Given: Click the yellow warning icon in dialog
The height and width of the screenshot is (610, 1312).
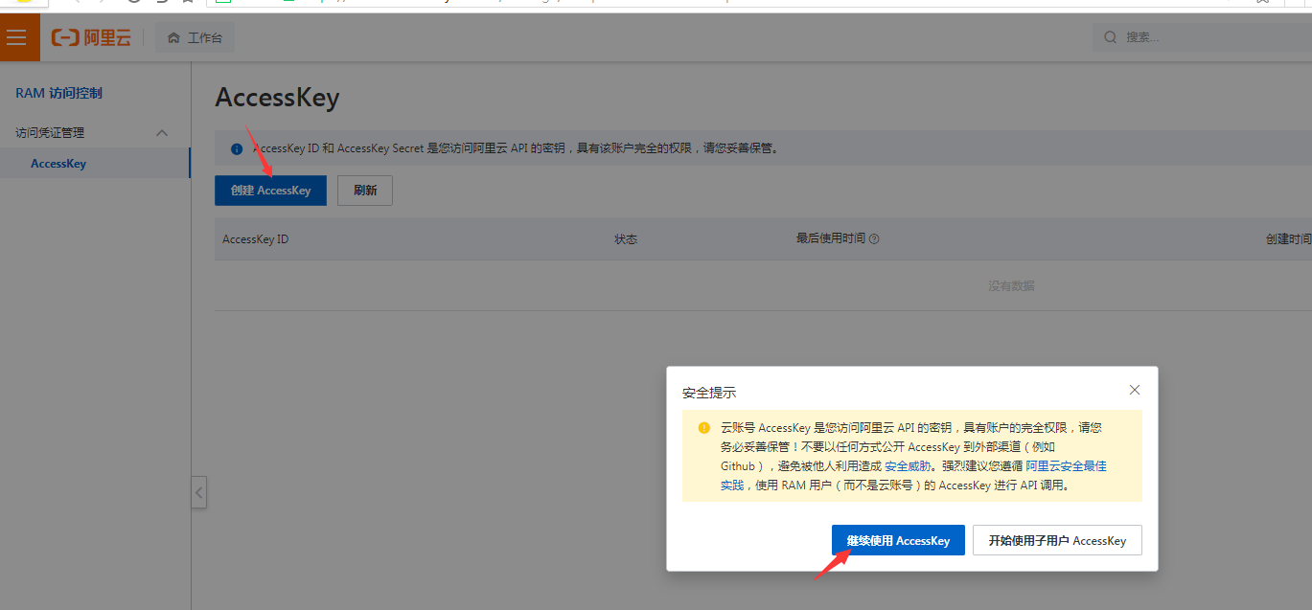Looking at the screenshot, I should point(704,428).
